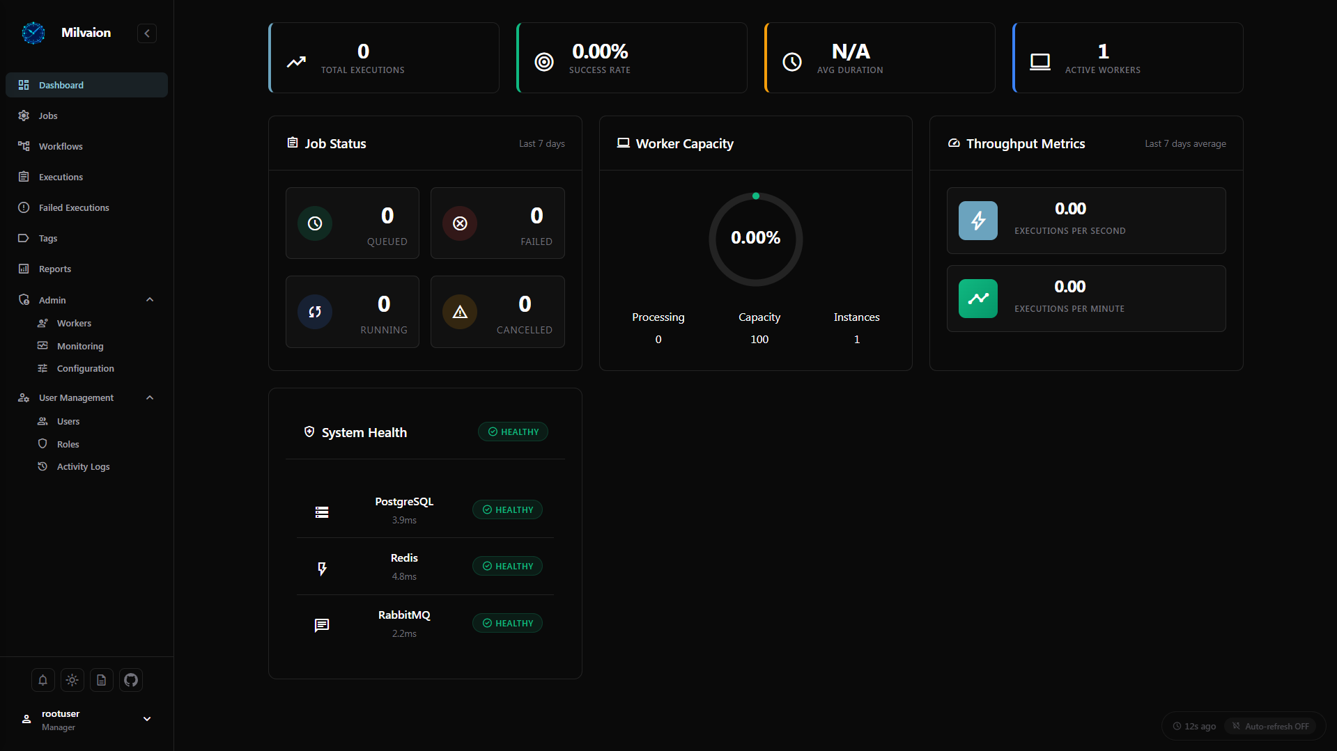Image resolution: width=1337 pixels, height=751 pixels.
Task: Open Failed Executions
Action: [x=86, y=207]
